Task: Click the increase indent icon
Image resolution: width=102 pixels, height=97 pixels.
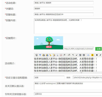Action: click(x=80, y=55)
